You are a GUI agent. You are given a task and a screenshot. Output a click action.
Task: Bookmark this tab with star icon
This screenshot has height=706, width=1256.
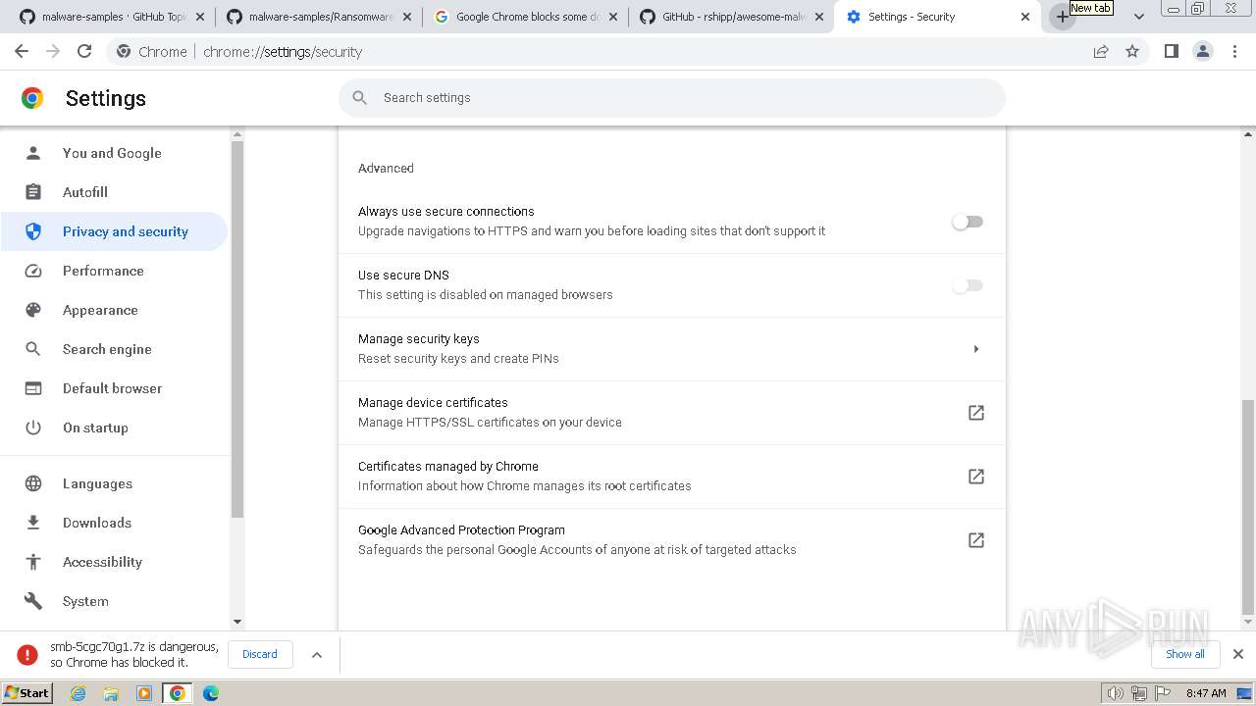pyautogui.click(x=1132, y=52)
